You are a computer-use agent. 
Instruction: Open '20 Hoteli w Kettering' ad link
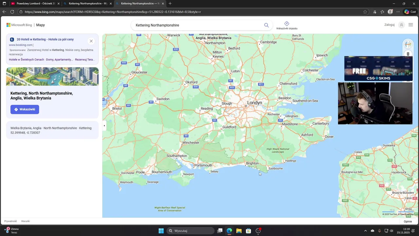[45, 39]
